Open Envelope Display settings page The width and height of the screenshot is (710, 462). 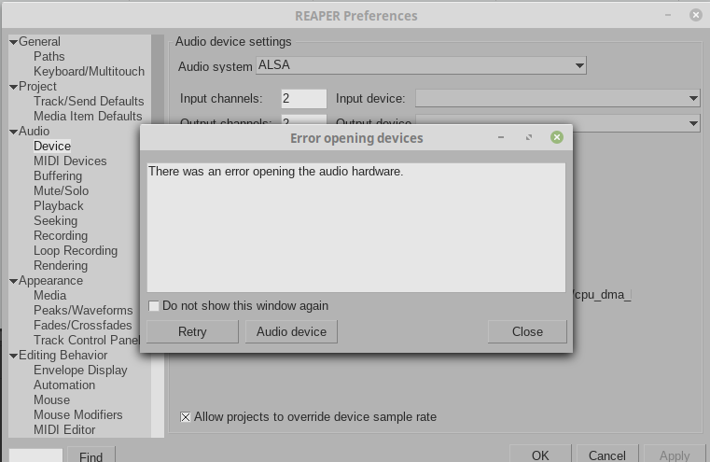pos(80,371)
